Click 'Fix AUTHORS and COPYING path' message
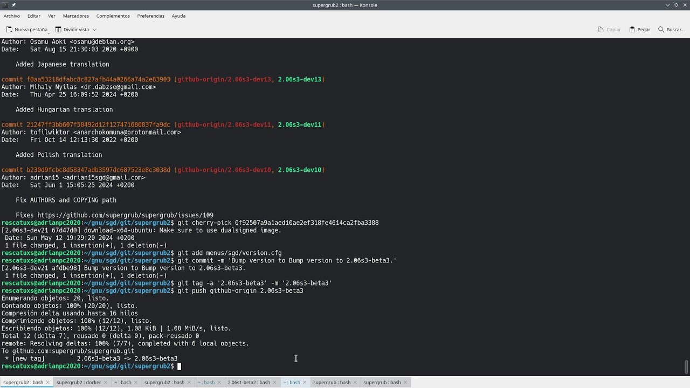The image size is (690, 388). click(66, 200)
